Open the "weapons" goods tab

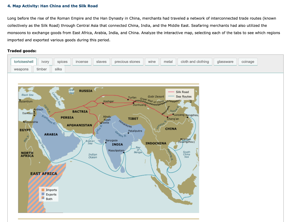click(21, 69)
